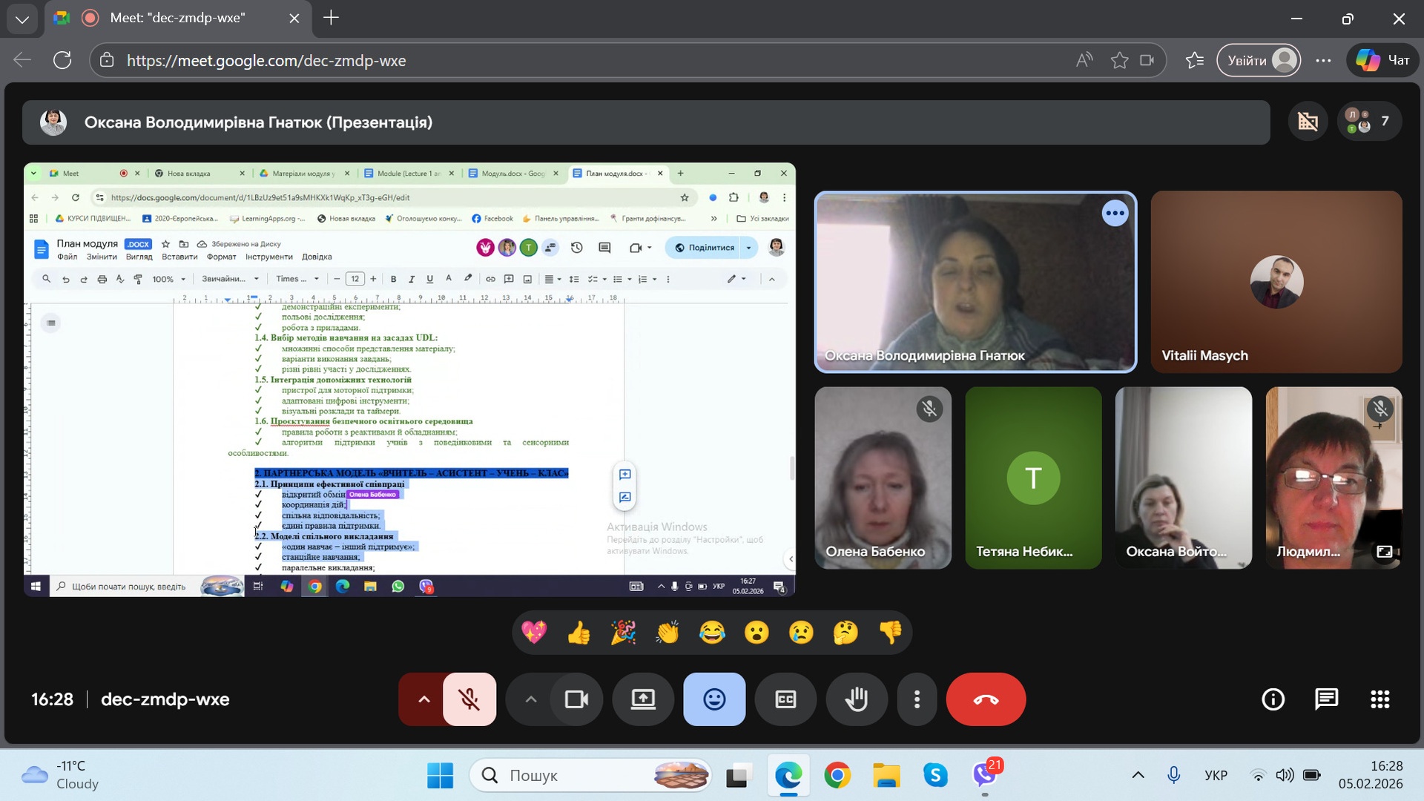Toggle the camera on or off
1424x801 pixels.
[x=576, y=699]
